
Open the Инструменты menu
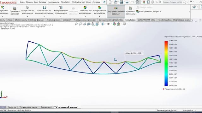click(x=53, y=2)
